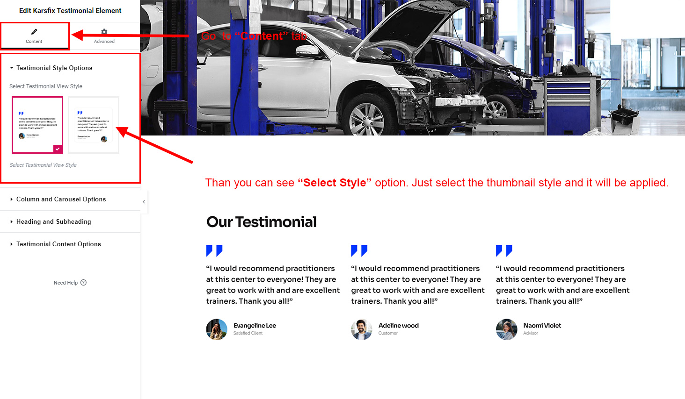This screenshot has width=685, height=399.
Task: Collapse Testimonial Style Options section
Action: pos(51,68)
